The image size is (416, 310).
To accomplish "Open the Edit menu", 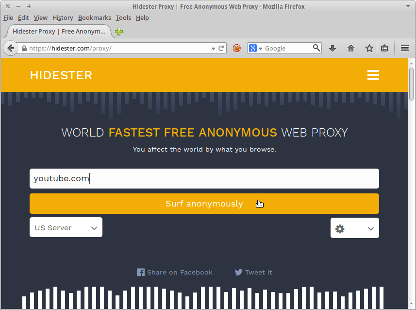I will [x=23, y=18].
